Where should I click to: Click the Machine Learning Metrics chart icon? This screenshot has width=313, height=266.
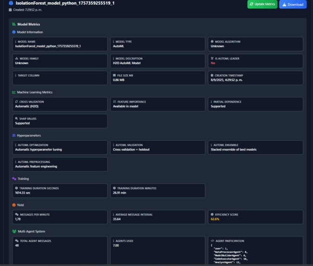(x=14, y=92)
